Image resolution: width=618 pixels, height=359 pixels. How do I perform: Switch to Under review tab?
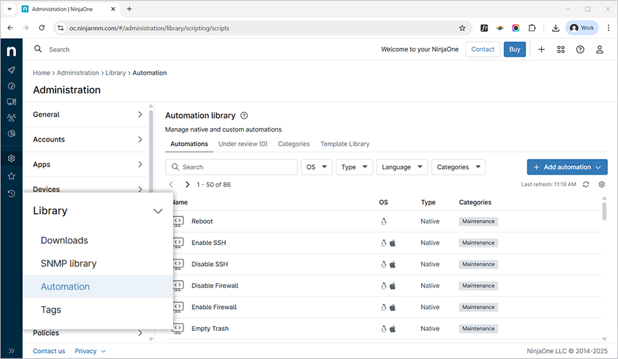[242, 144]
